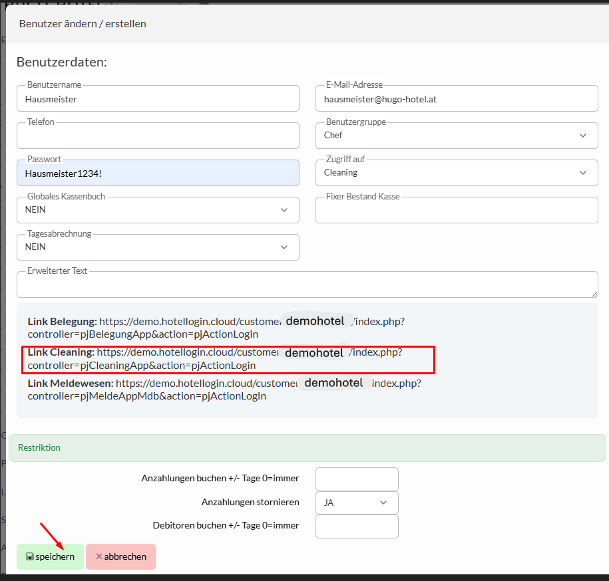Expand the Tagesabrechnung dropdown
This screenshot has height=581, width=609.
(158, 247)
